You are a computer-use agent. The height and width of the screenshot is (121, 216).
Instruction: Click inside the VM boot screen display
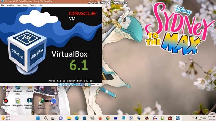pos(51,45)
